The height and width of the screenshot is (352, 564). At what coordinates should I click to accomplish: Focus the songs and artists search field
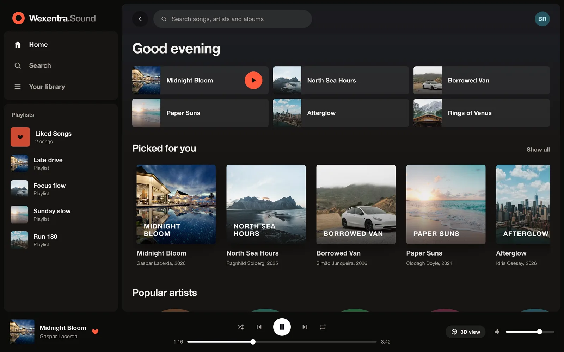point(233,19)
